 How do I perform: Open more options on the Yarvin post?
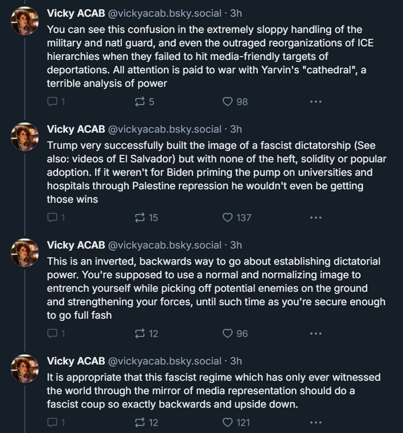pyautogui.click(x=315, y=102)
